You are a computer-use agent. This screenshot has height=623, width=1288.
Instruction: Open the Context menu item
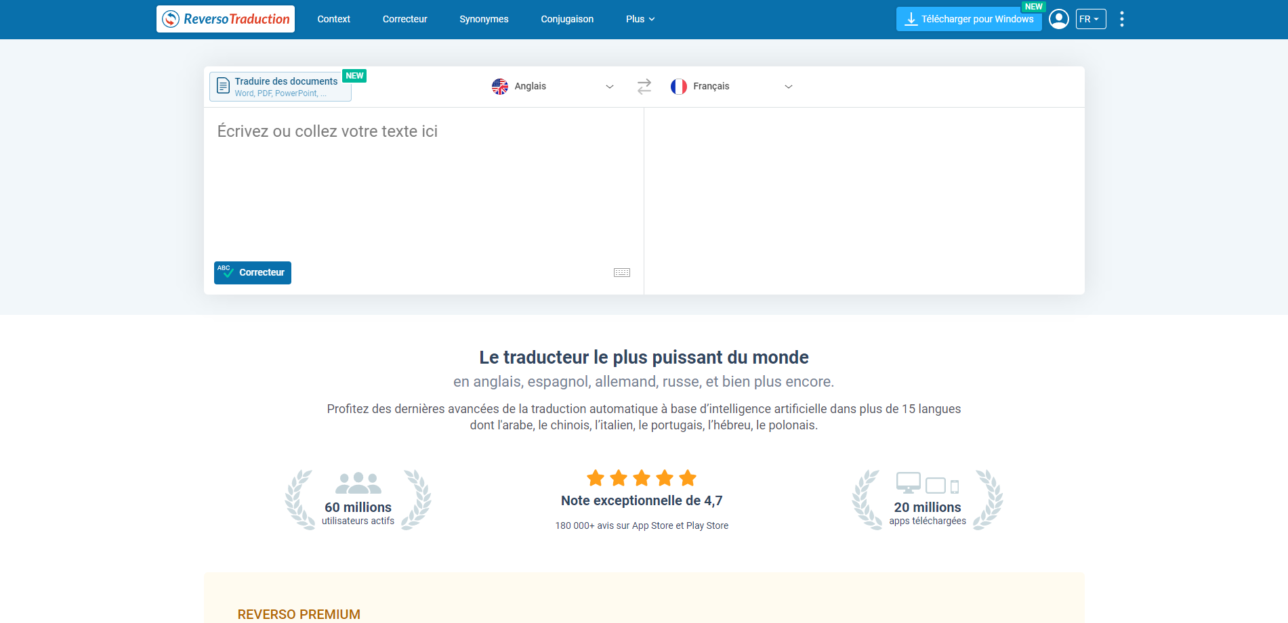(x=333, y=19)
